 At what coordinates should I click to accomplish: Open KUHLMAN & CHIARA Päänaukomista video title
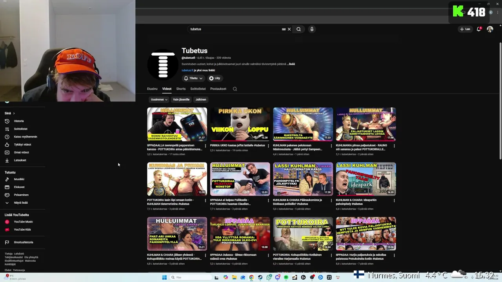pos(297,202)
